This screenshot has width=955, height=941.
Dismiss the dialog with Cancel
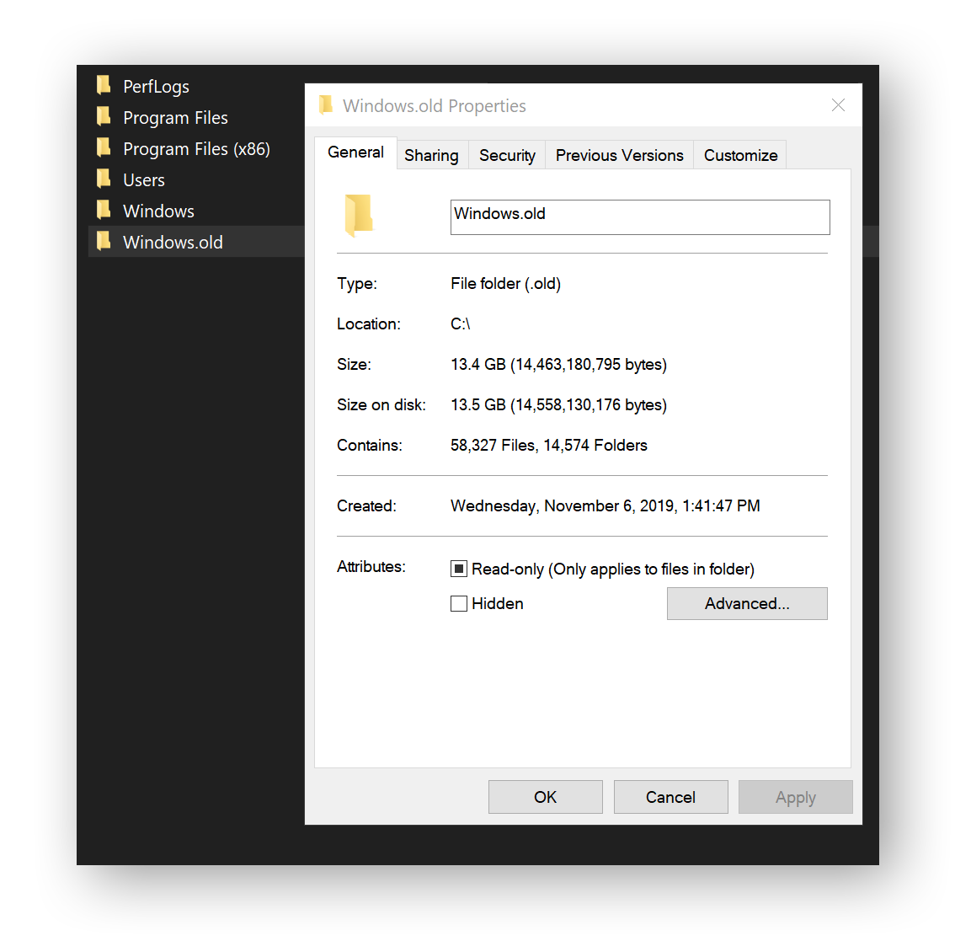[670, 797]
